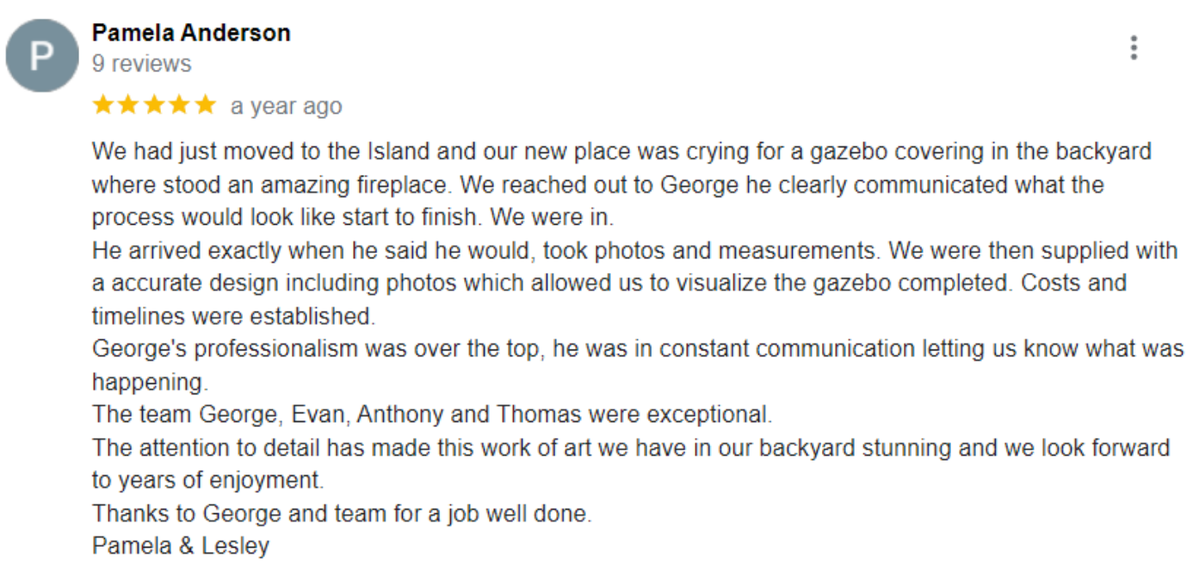Click the "9 reviews" count
This screenshot has height=564, width=1199.
click(x=142, y=64)
